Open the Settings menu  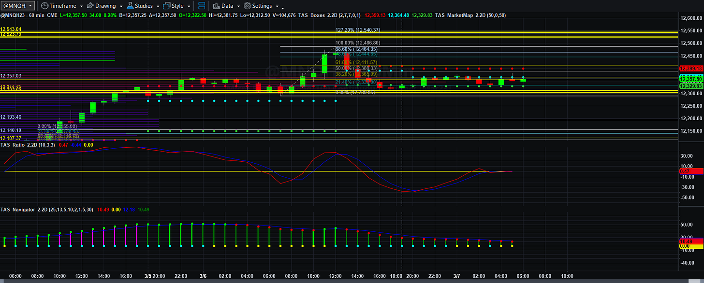click(x=262, y=6)
